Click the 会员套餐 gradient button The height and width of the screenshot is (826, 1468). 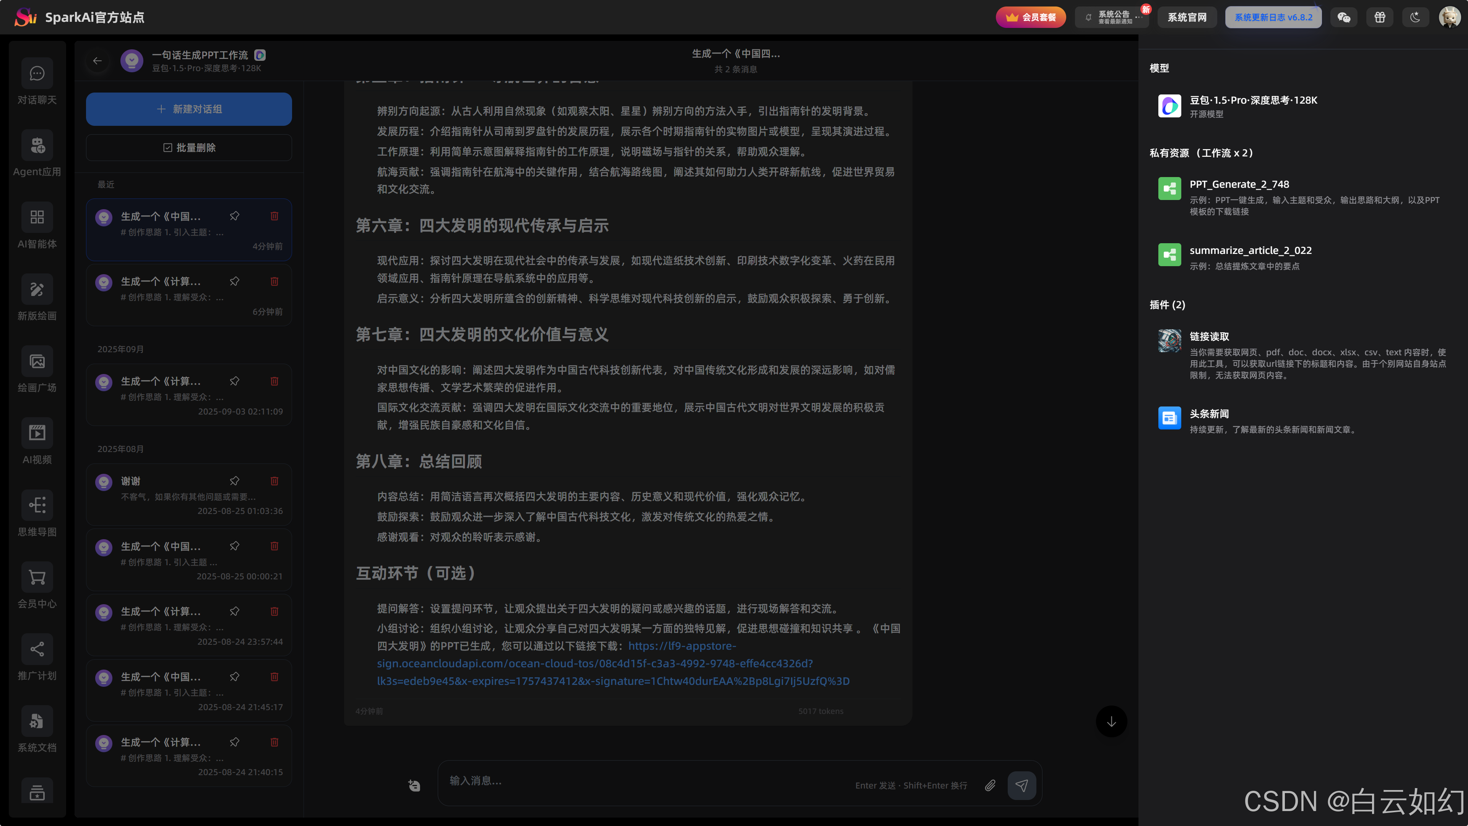tap(1030, 17)
